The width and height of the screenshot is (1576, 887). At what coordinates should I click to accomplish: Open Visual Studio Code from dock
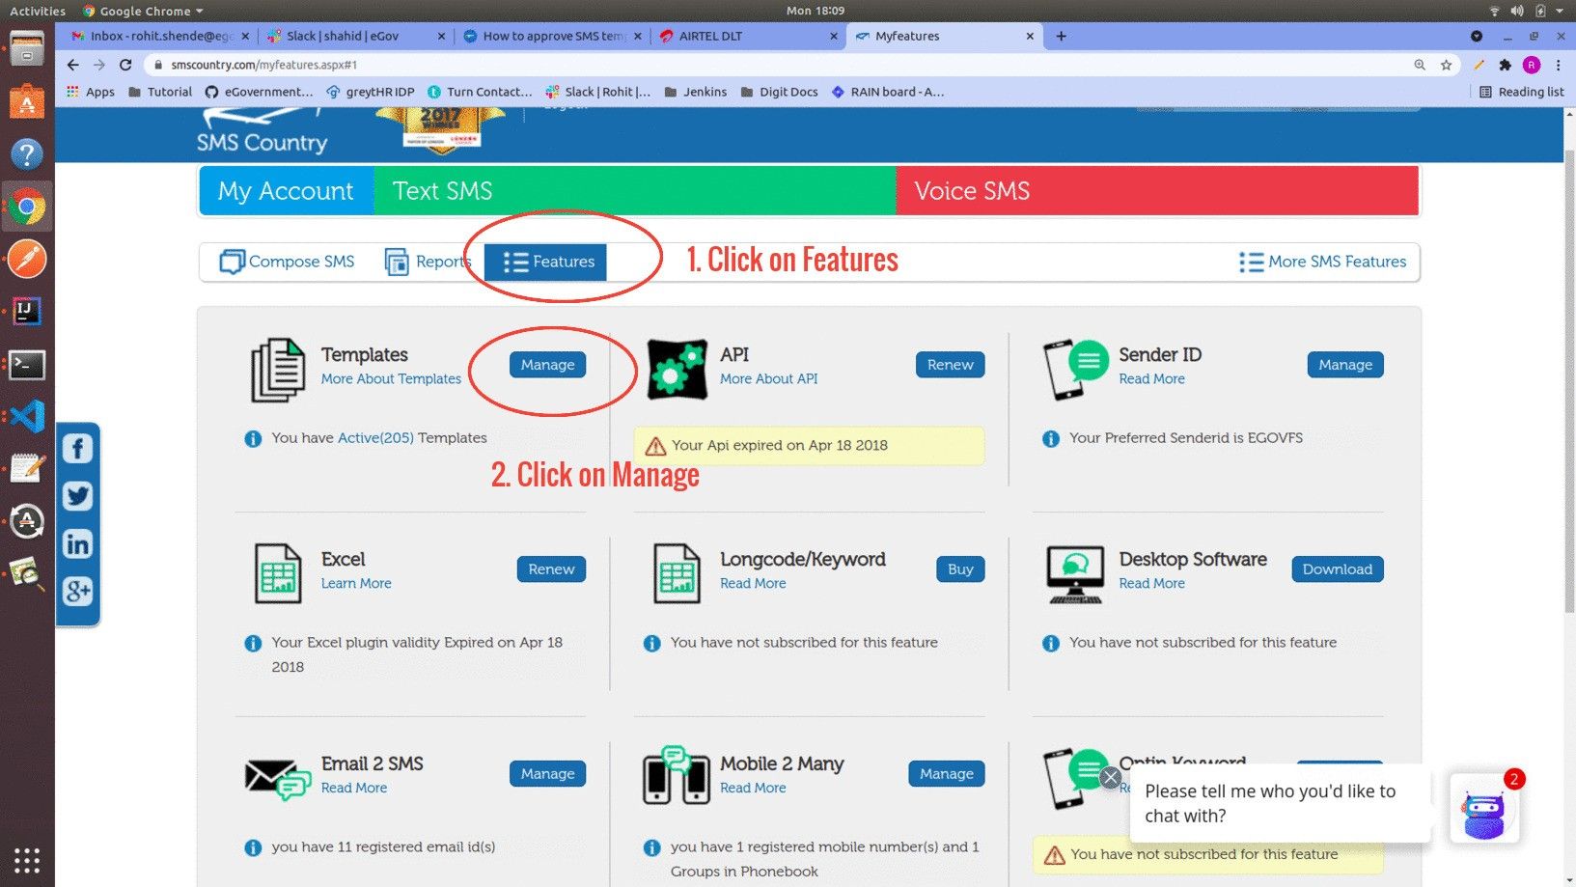point(27,417)
